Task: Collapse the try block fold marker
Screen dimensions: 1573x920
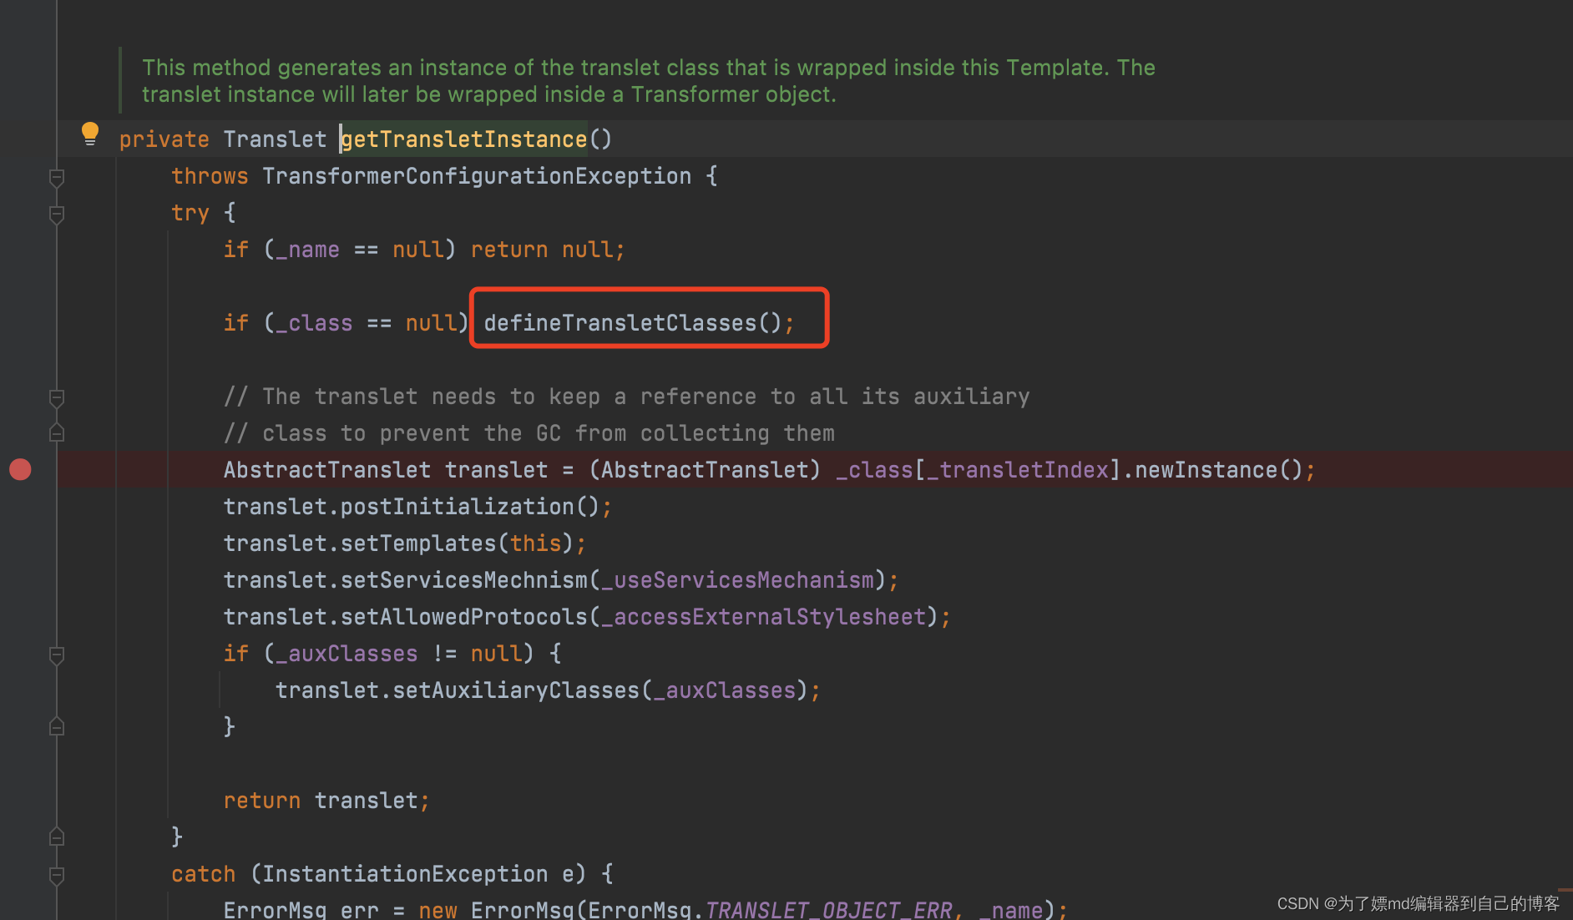Action: click(57, 214)
